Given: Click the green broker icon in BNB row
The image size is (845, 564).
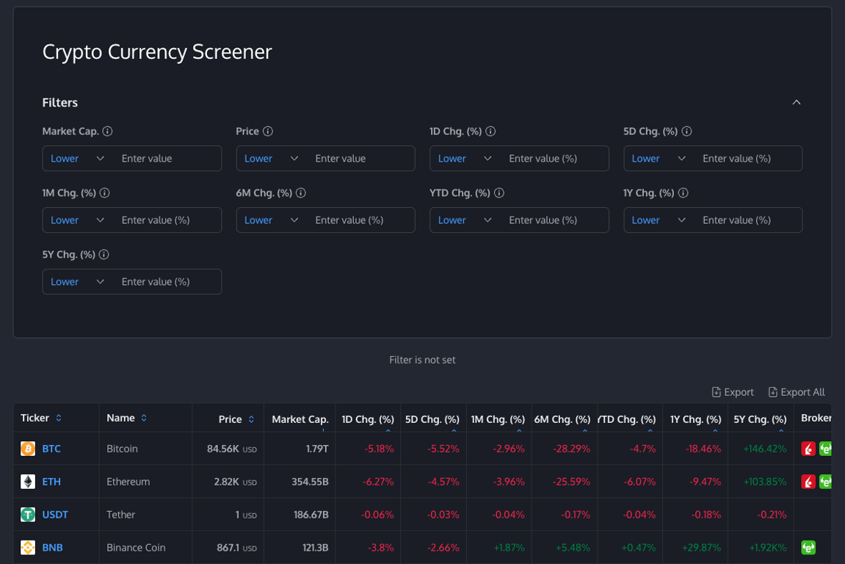Looking at the screenshot, I should (x=808, y=548).
